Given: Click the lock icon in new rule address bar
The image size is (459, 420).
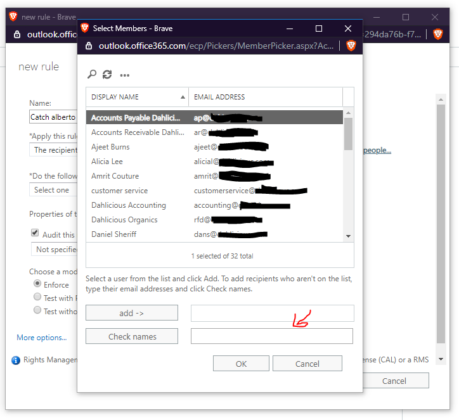Looking at the screenshot, I should point(17,34).
